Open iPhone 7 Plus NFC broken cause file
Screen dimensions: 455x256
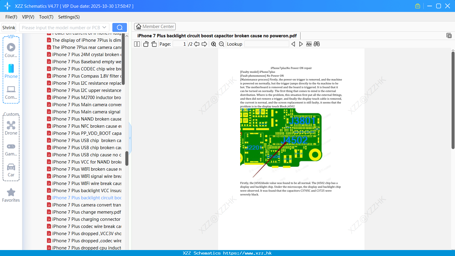click(84, 126)
